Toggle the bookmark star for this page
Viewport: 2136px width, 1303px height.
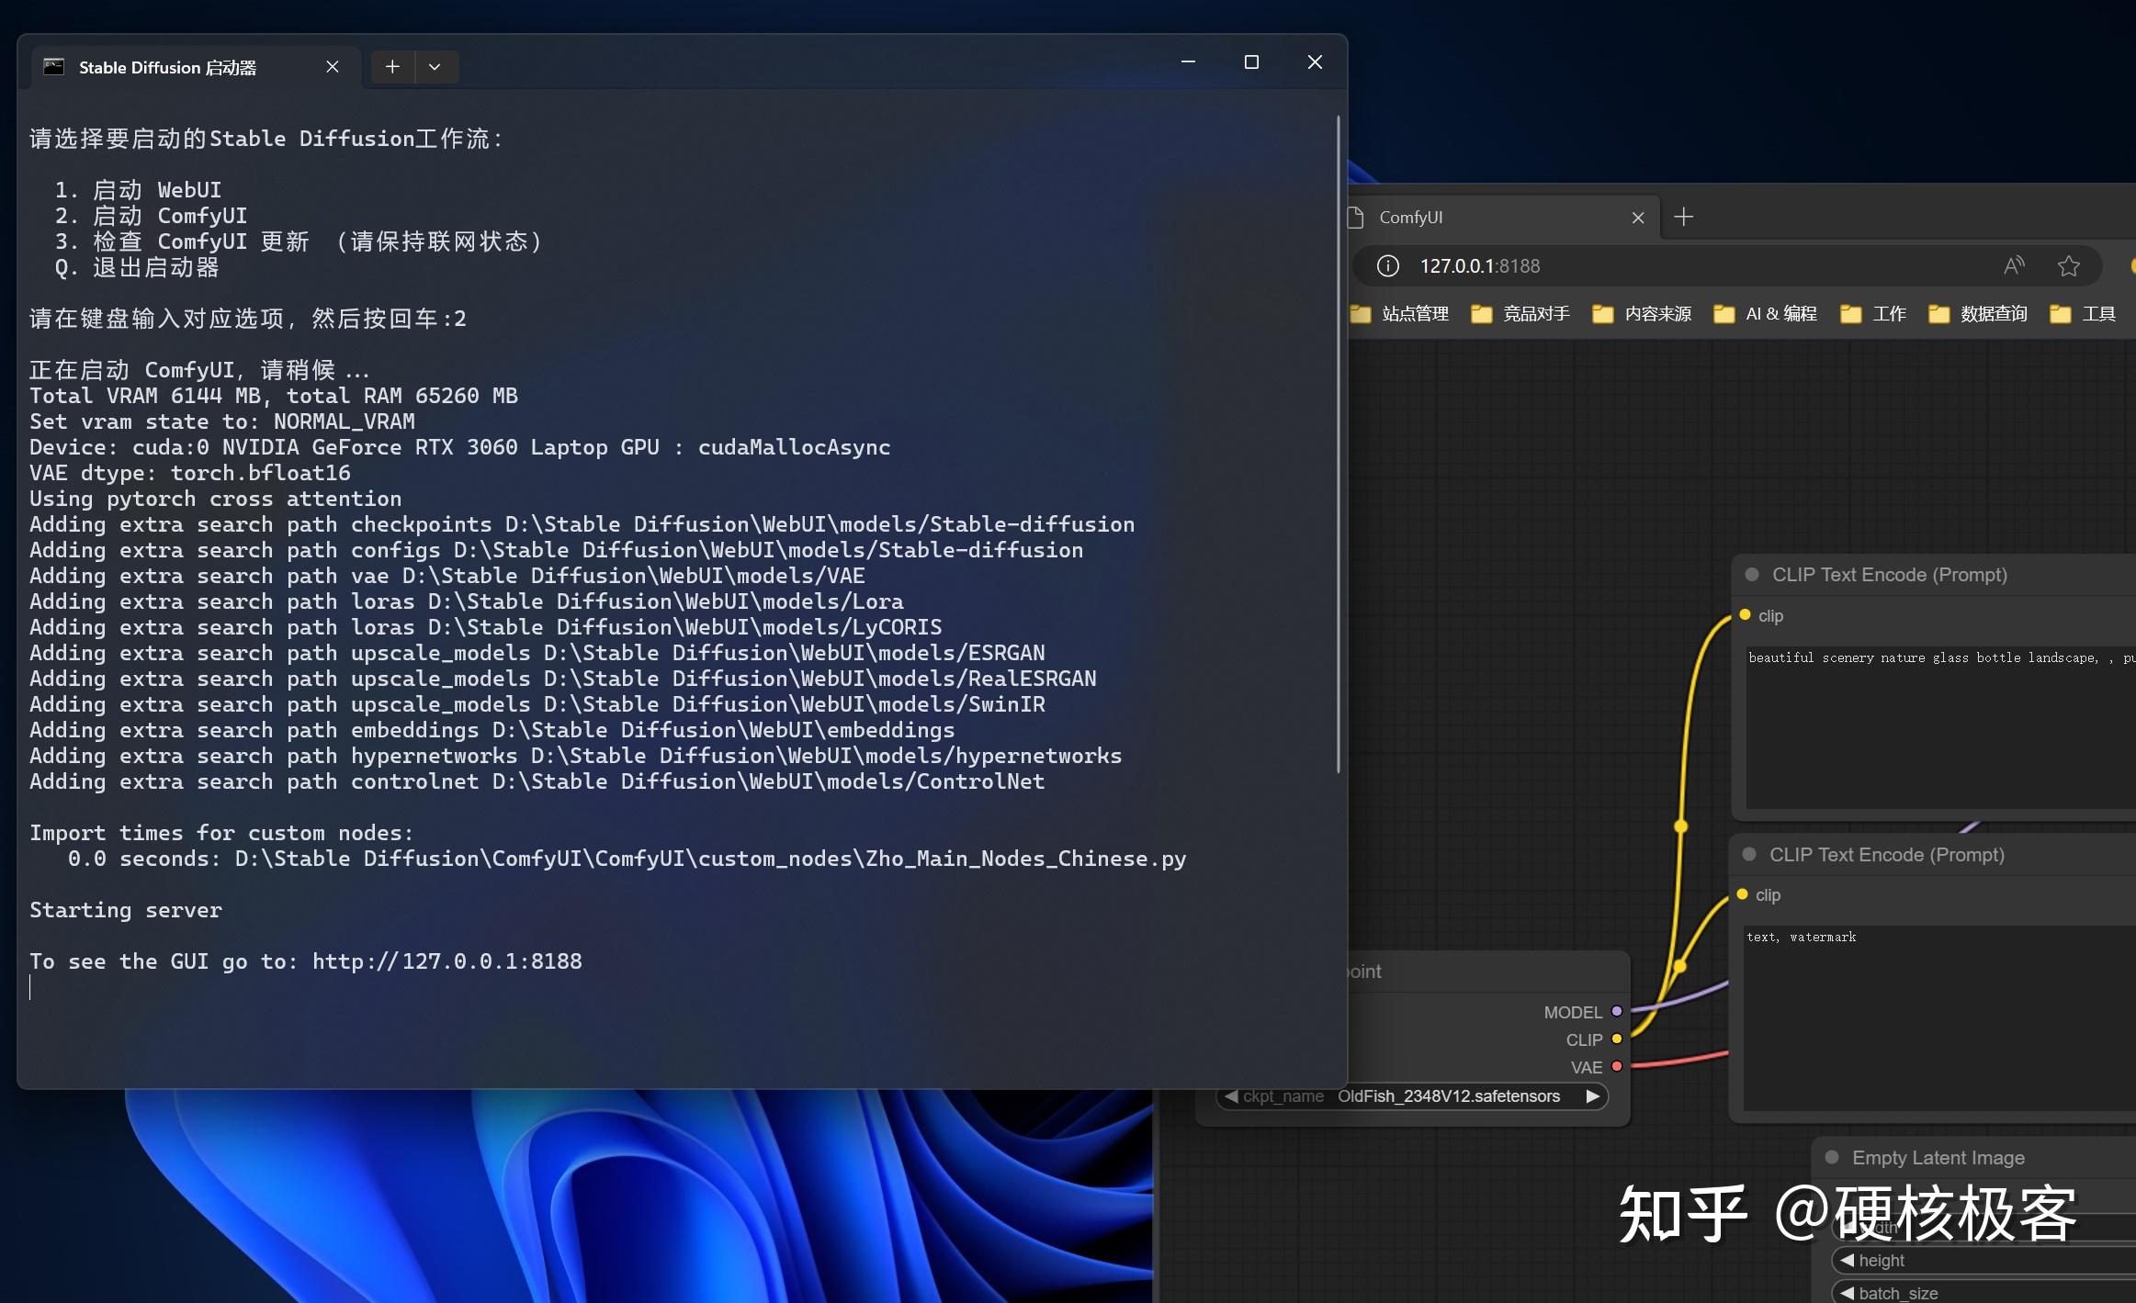pos(2068,266)
